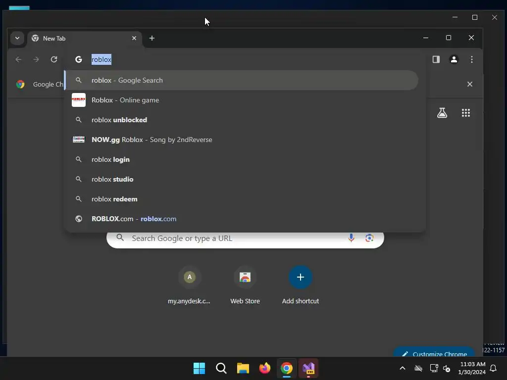
Task: Choose 'roblox studio' suggestion
Action: tap(242, 179)
